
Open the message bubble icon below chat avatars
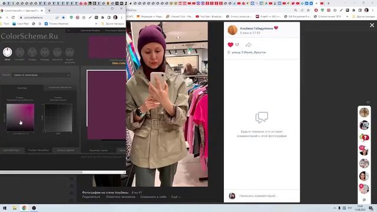(x=364, y=200)
